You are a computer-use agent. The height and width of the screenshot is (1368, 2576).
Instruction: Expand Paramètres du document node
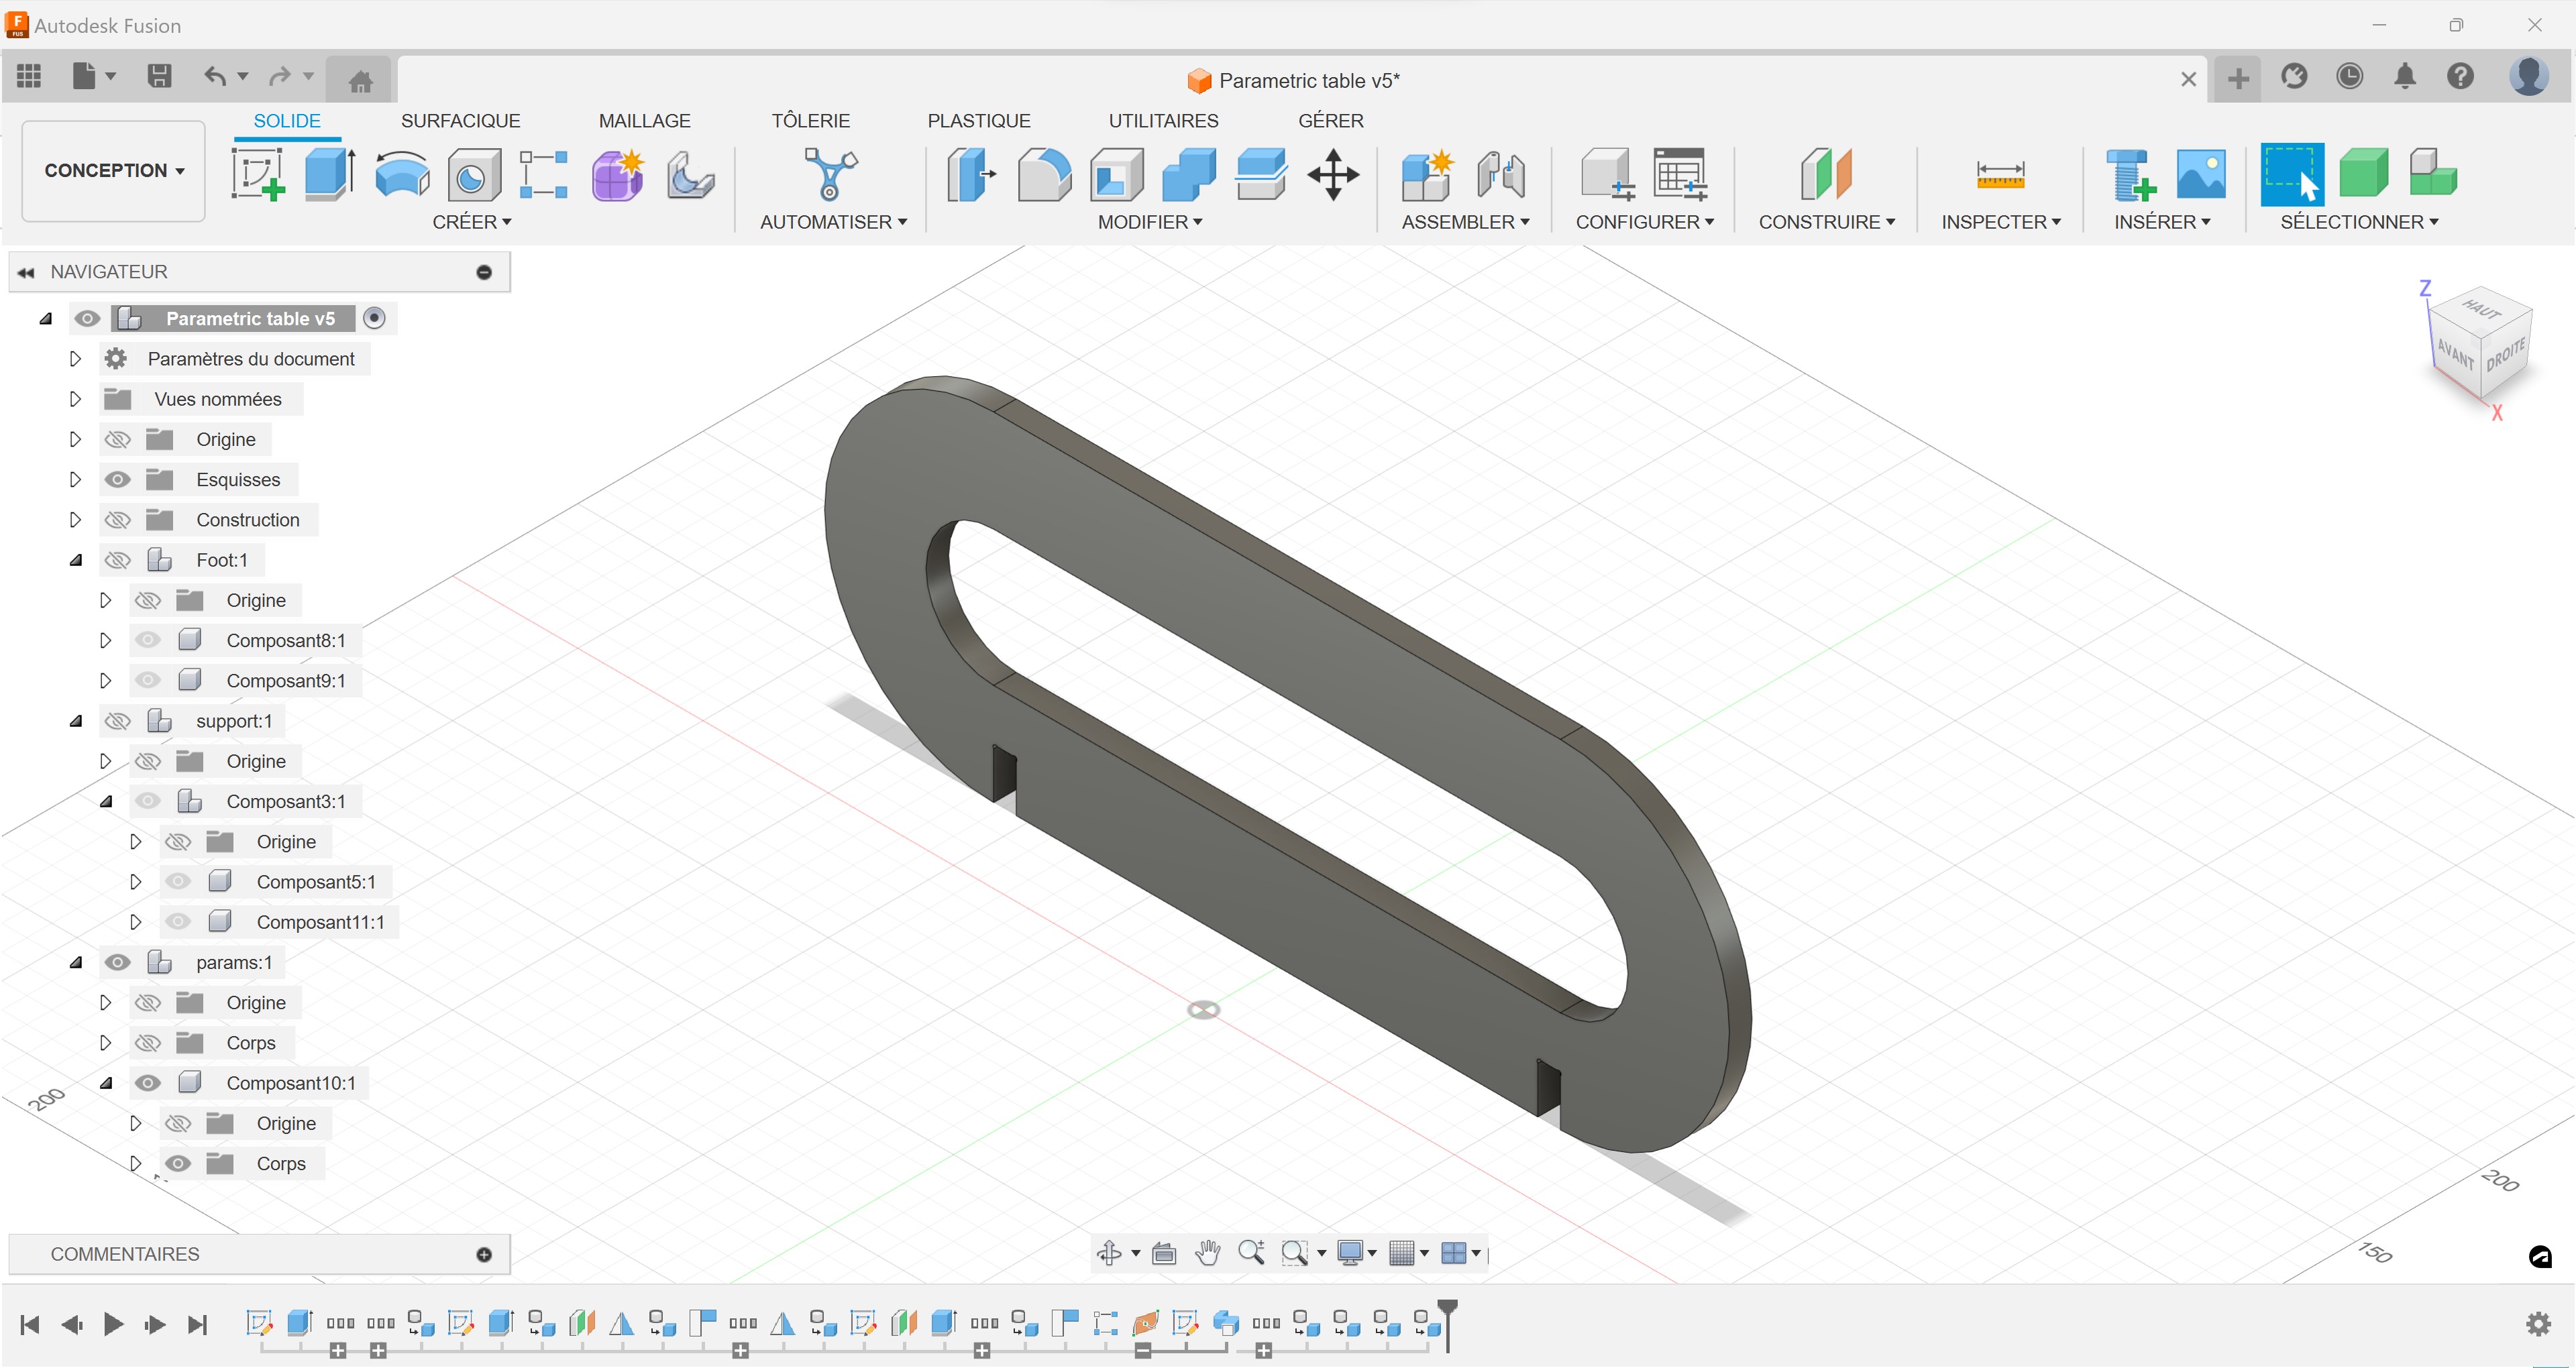(x=75, y=358)
